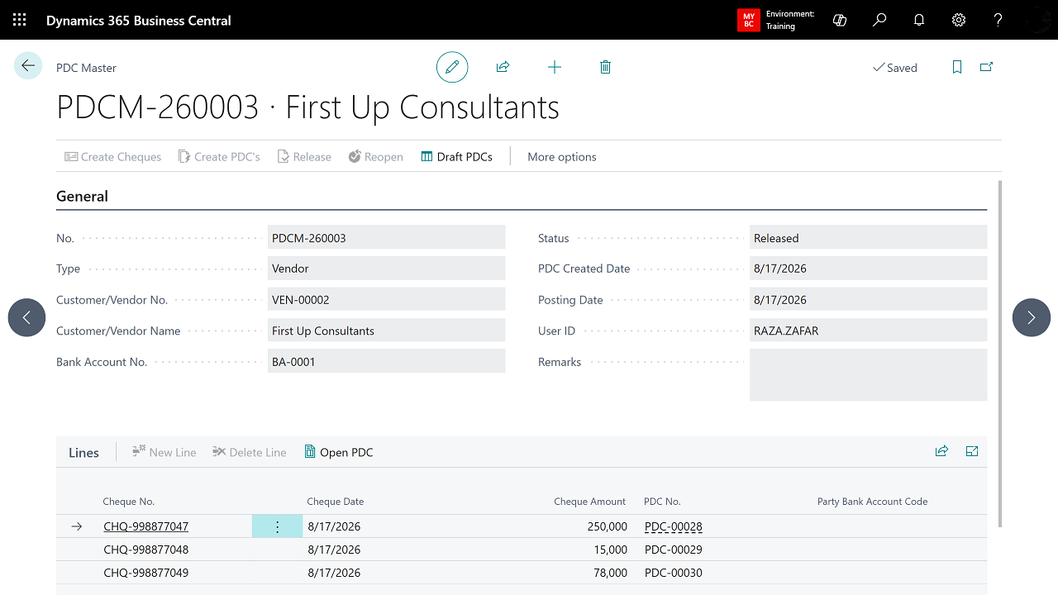Click the MY BC environment badge
Screen dimensions: 1058x595
tap(748, 20)
